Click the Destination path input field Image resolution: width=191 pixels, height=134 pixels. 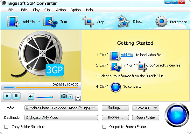pyautogui.click(x=61, y=118)
